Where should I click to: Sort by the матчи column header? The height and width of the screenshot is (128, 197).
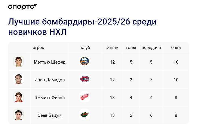click(112, 48)
